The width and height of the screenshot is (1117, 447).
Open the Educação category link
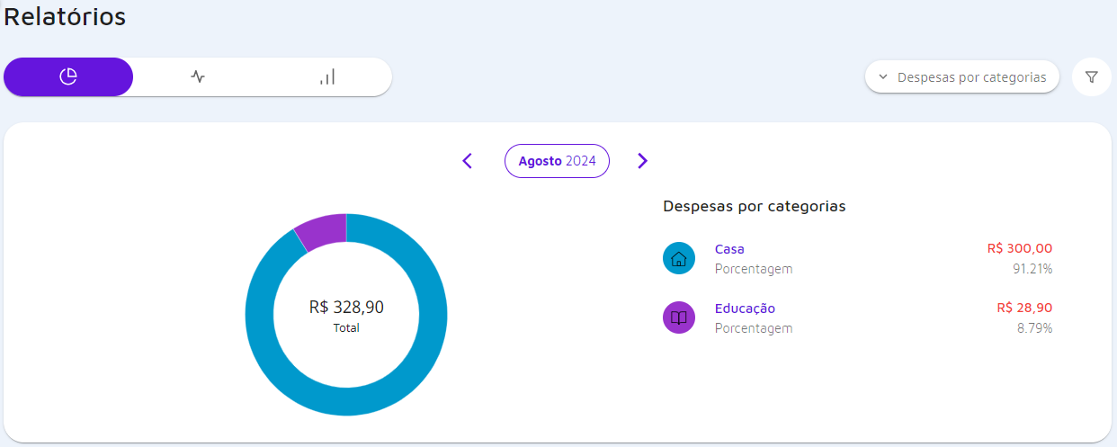pos(745,308)
